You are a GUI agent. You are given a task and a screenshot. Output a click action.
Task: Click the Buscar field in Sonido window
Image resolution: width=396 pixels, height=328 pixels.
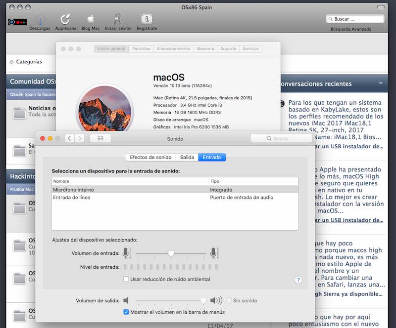[x=281, y=138]
